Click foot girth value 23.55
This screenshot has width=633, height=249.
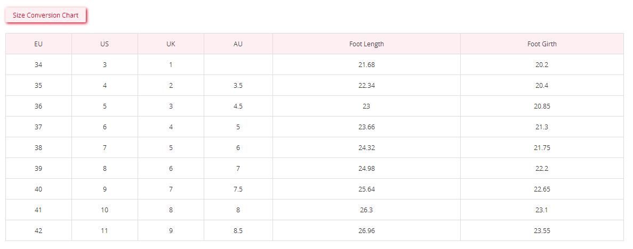pyautogui.click(x=542, y=230)
